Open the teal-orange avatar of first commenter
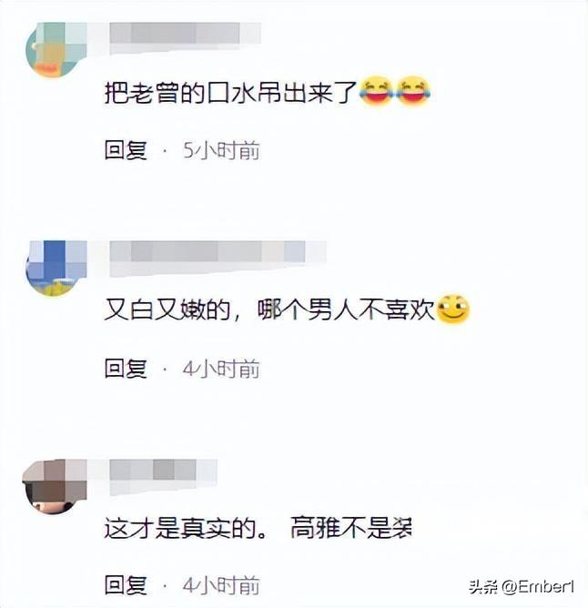The image size is (588, 608). [56, 50]
